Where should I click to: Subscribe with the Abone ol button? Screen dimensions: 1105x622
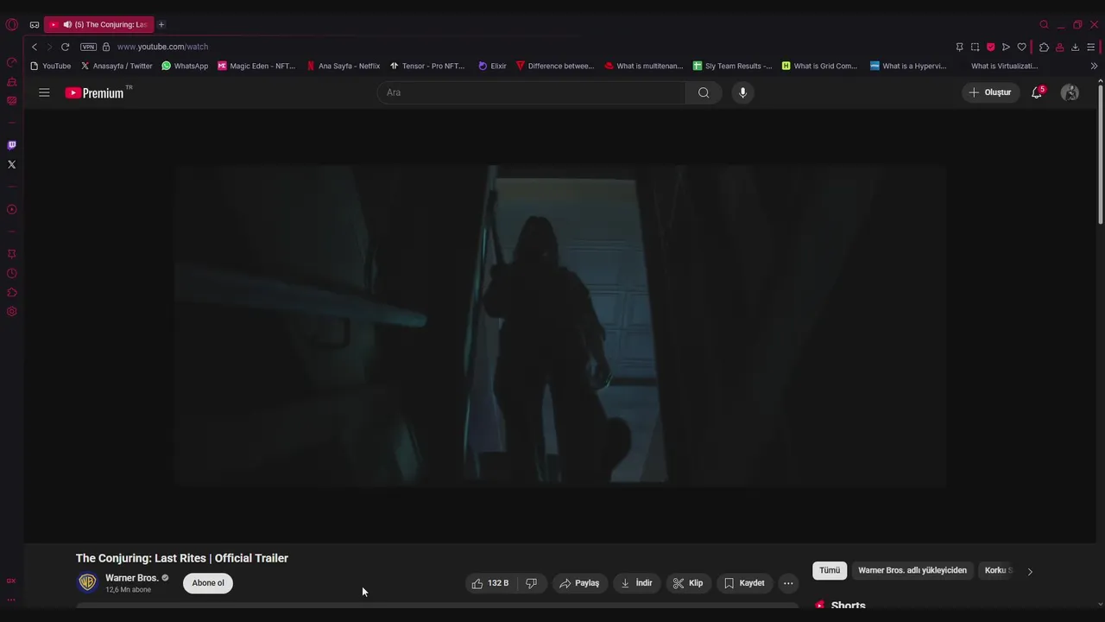(x=208, y=583)
